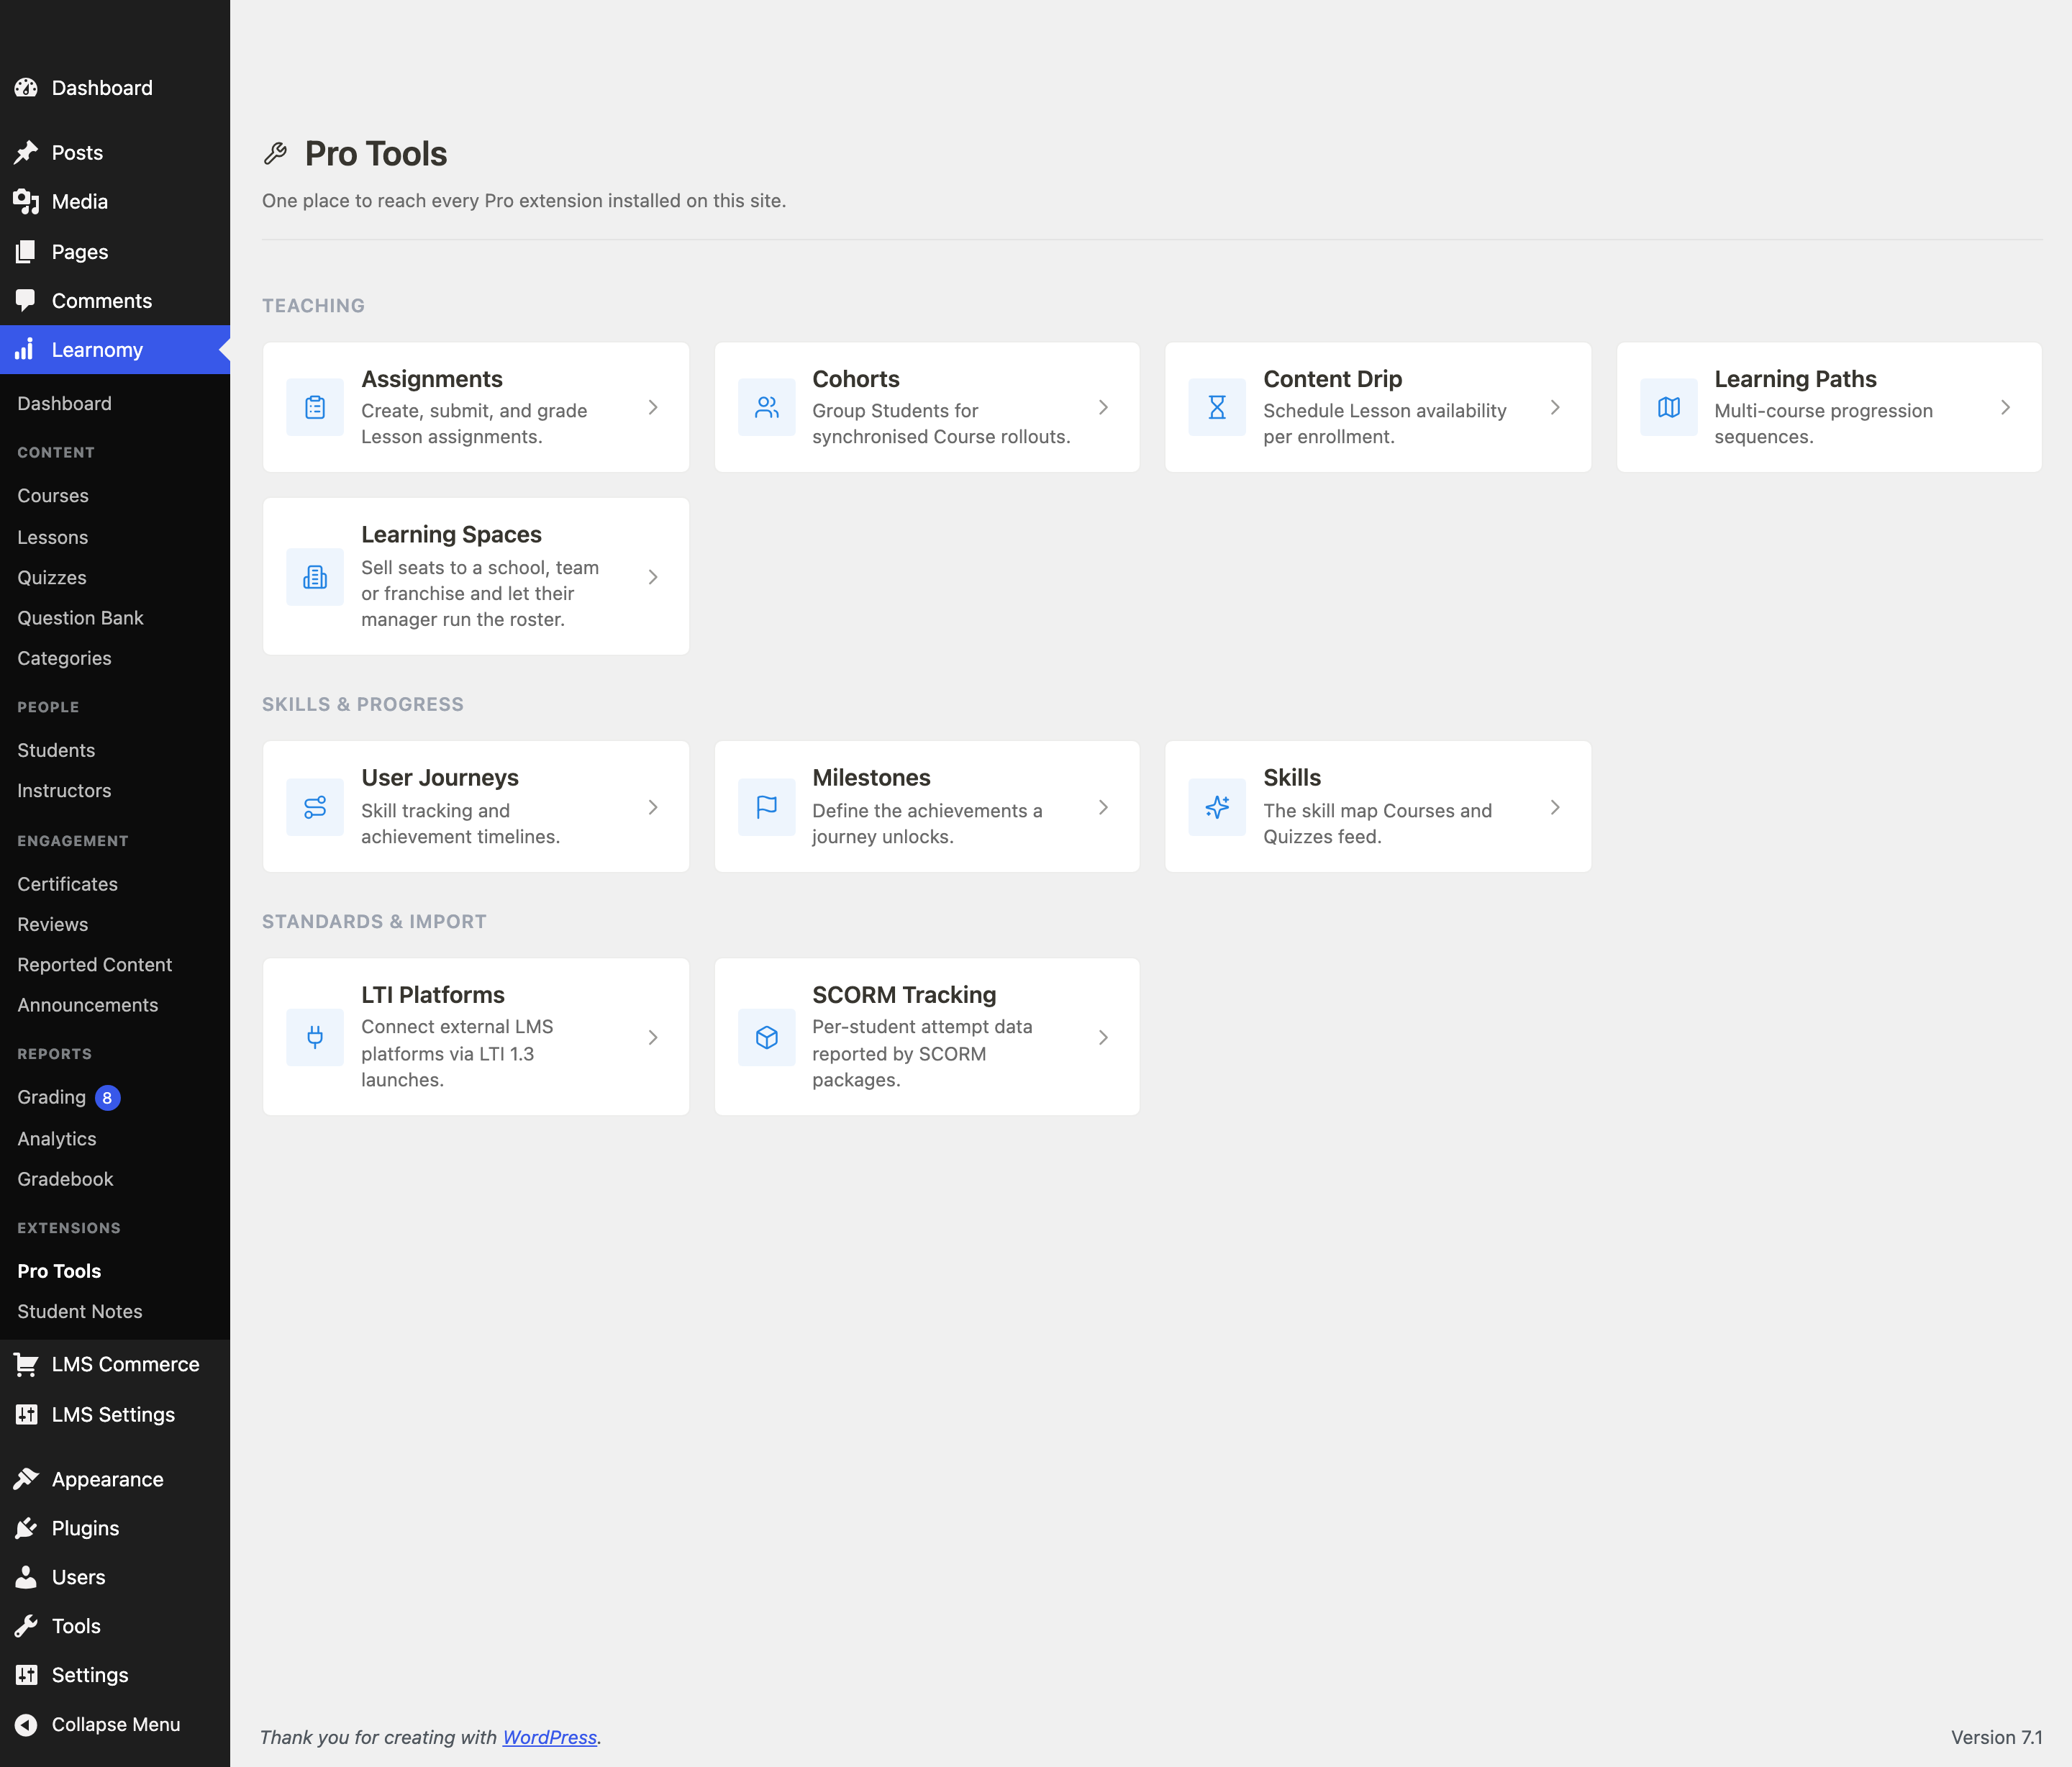This screenshot has height=1767, width=2072.
Task: Click the Cohorts people icon
Action: [766, 407]
